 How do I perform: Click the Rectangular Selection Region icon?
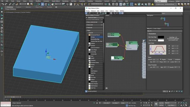coord(35,4)
